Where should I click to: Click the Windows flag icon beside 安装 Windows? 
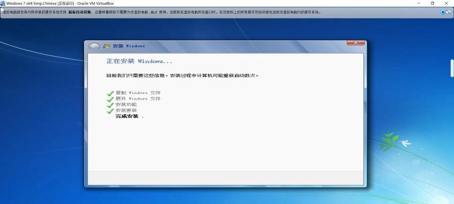click(106, 46)
